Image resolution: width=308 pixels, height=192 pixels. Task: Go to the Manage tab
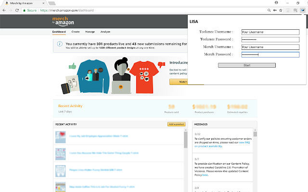tap(90, 32)
